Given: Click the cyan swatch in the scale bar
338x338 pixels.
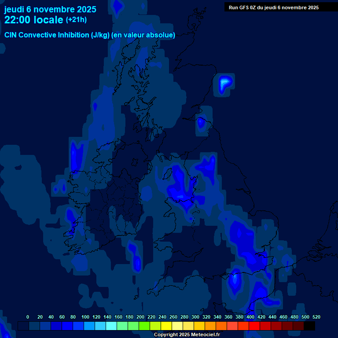Looking at the screenshot, I should point(111,326).
